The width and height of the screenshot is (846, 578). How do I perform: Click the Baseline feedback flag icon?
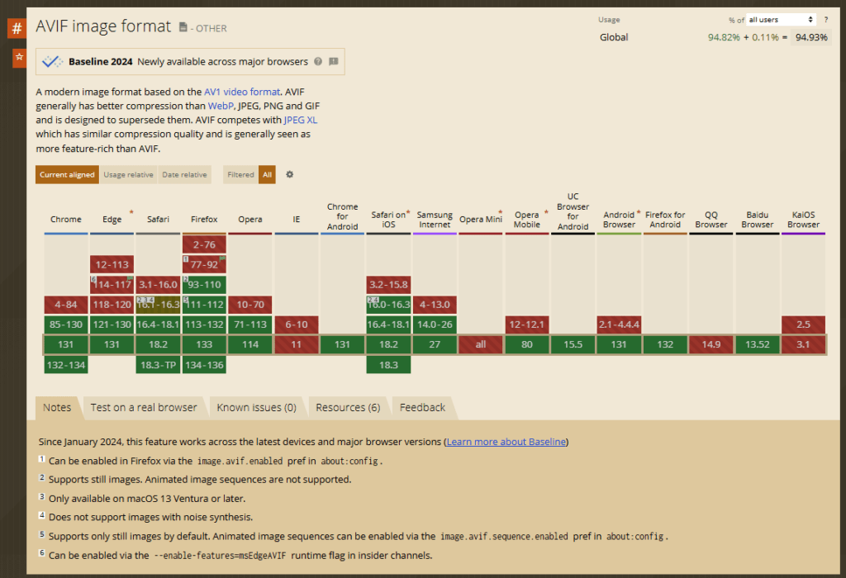(333, 62)
